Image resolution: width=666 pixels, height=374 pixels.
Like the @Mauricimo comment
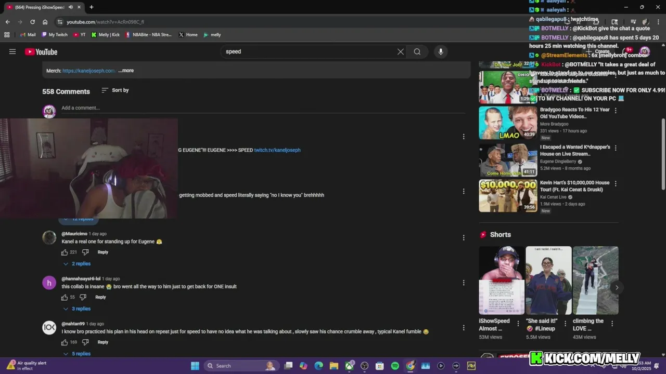(65, 252)
